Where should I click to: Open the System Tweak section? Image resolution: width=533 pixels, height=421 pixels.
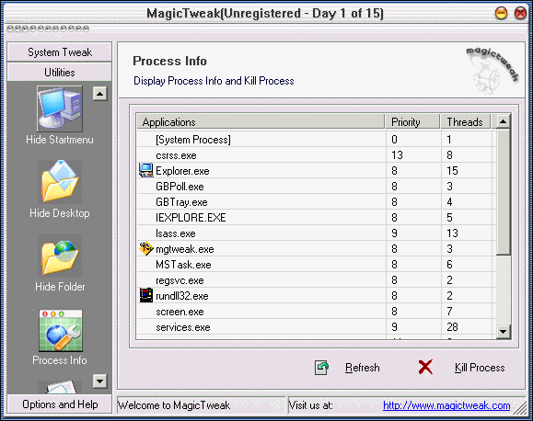pyautogui.click(x=60, y=52)
